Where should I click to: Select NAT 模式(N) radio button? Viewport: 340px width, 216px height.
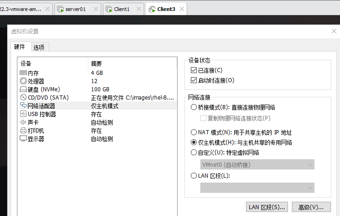194,132
